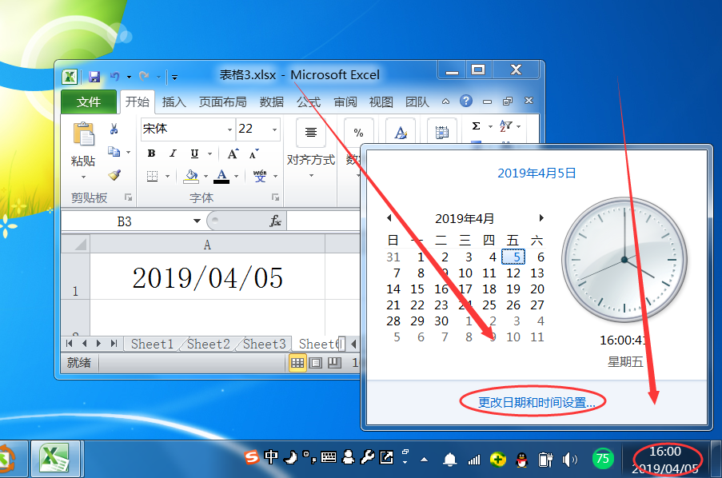Toggle bold formatting

(151, 153)
